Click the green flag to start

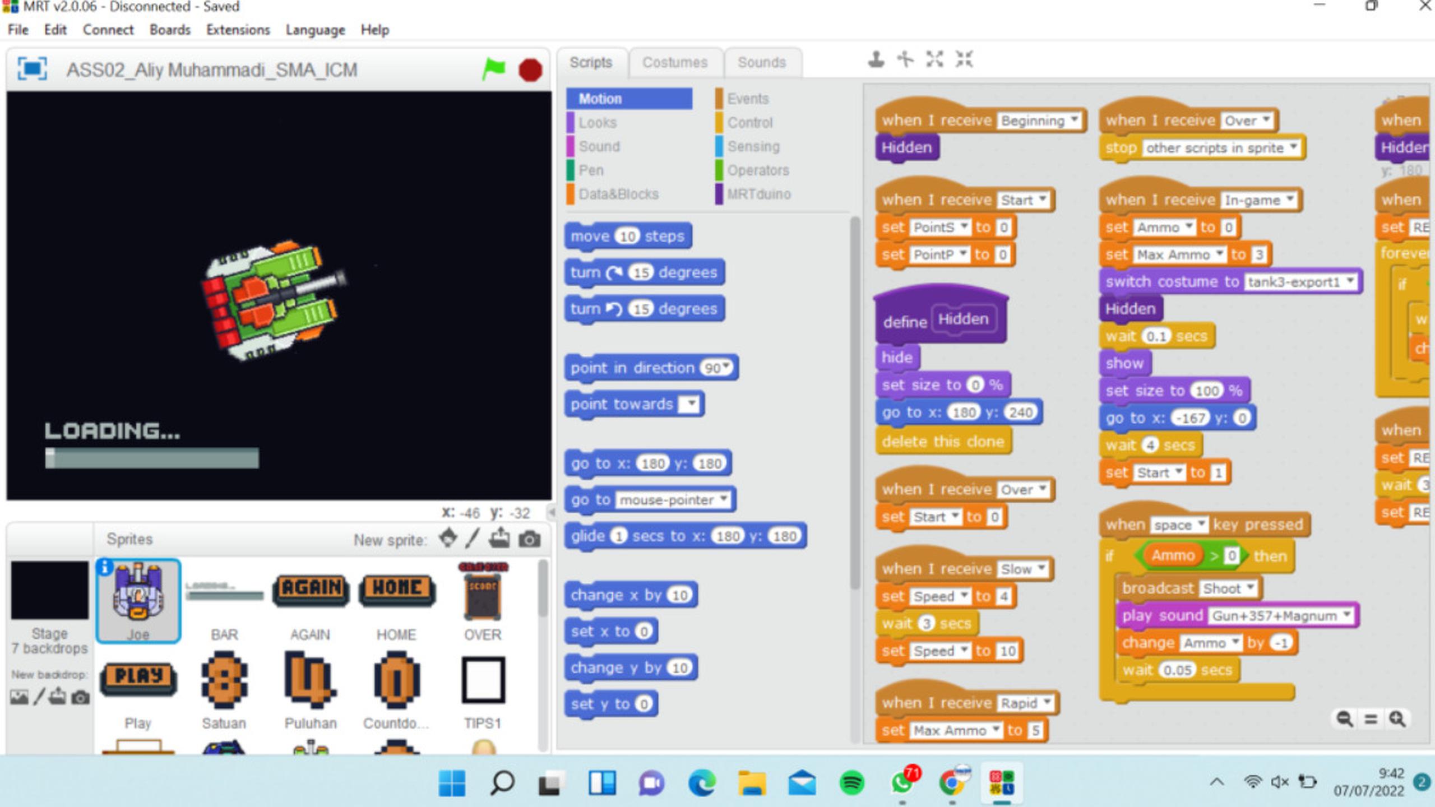tap(494, 69)
